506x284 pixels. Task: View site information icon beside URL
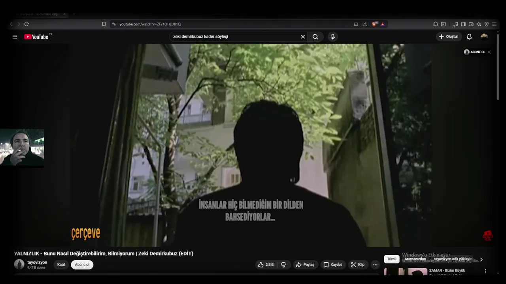(114, 24)
